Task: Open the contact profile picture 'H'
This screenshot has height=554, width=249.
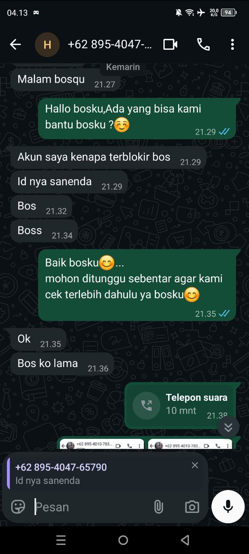Action: (x=47, y=44)
